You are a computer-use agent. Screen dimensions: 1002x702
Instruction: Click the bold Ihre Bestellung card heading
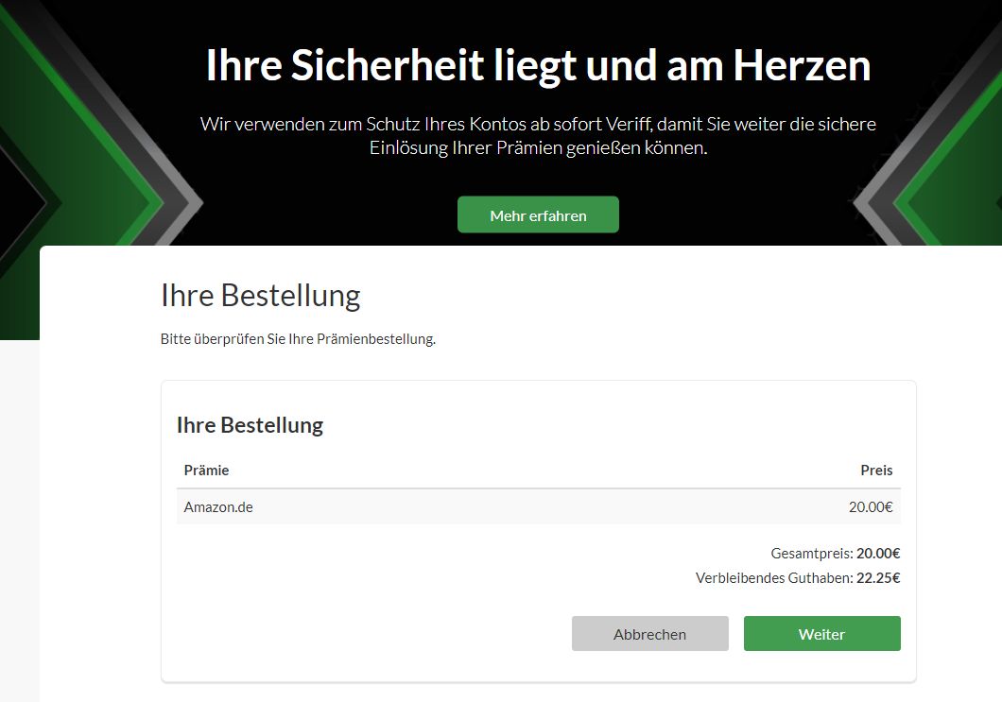pyautogui.click(x=250, y=425)
